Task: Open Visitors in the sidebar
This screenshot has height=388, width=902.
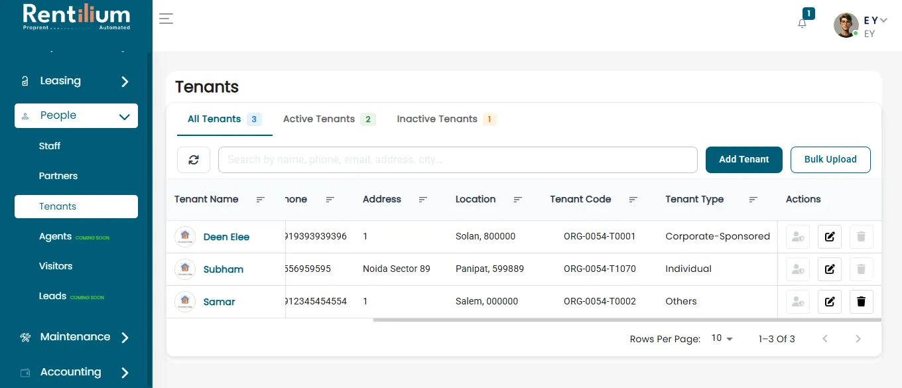Action: tap(56, 266)
